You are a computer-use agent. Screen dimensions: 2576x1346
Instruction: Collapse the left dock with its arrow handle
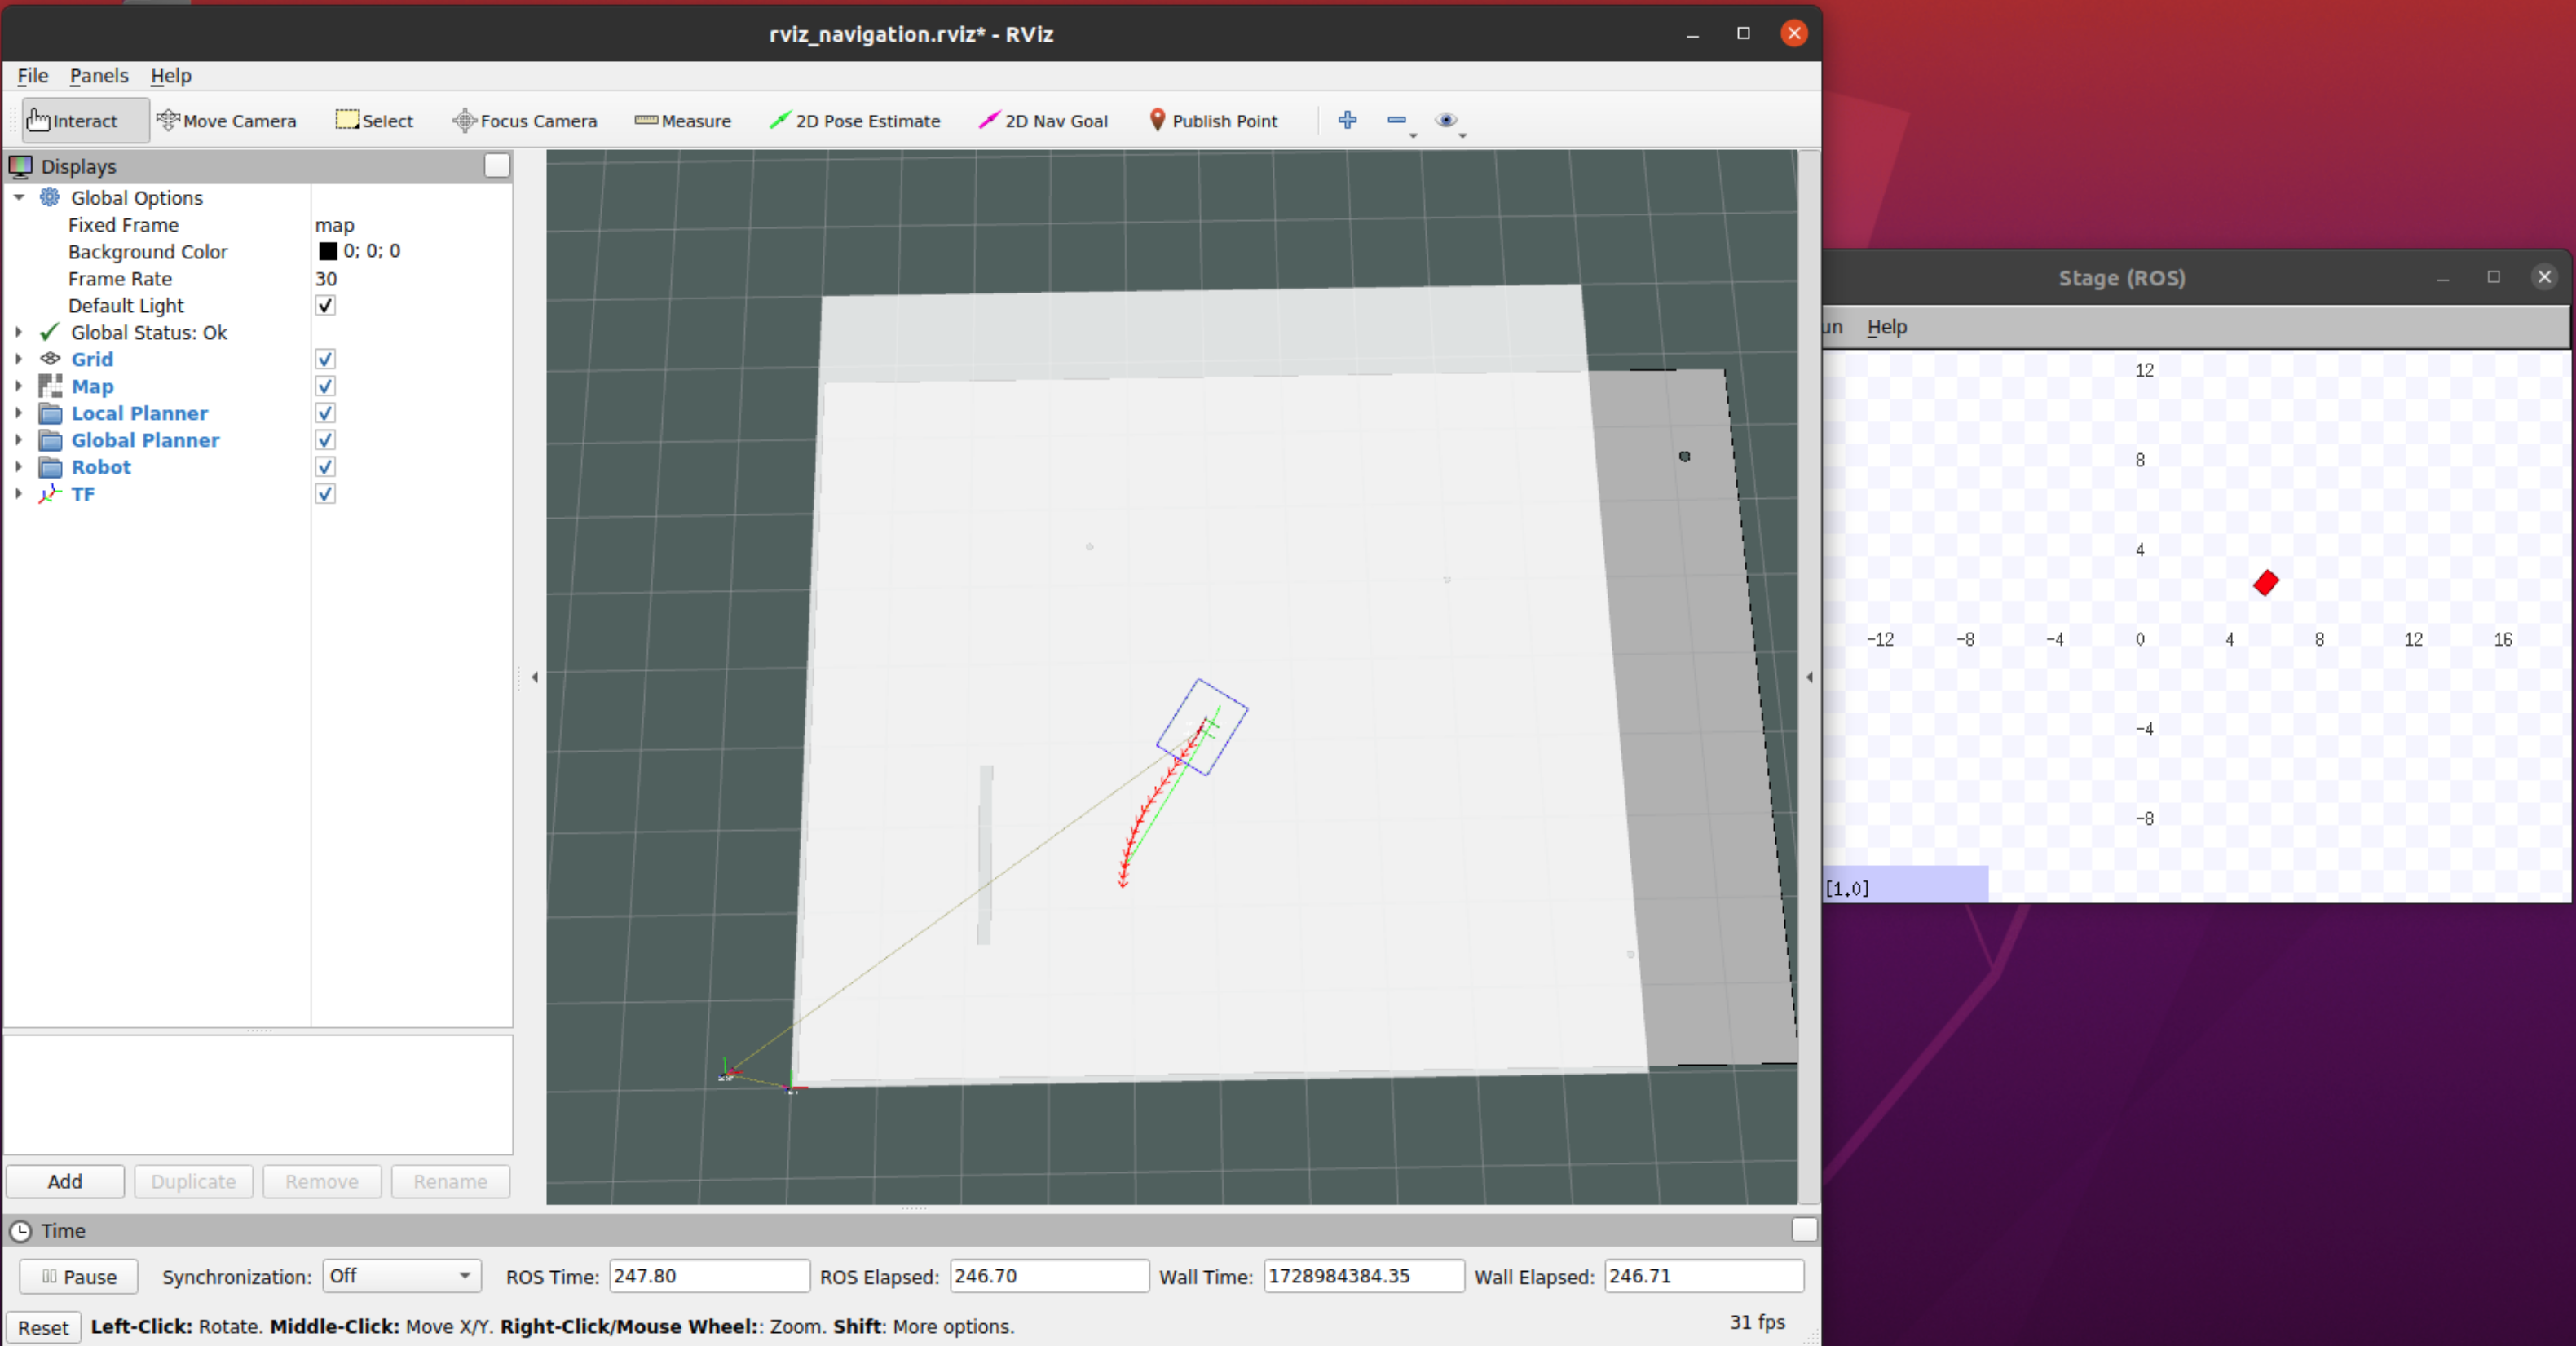point(535,677)
